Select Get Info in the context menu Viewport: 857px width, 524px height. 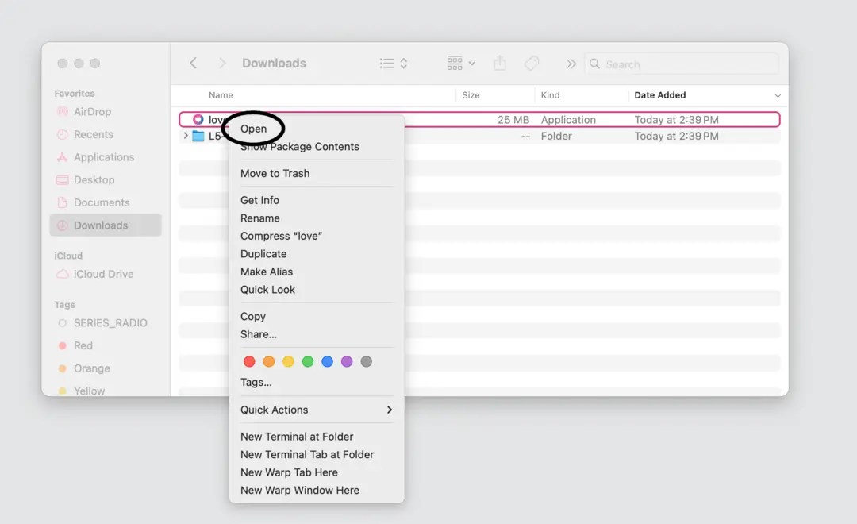pyautogui.click(x=259, y=200)
